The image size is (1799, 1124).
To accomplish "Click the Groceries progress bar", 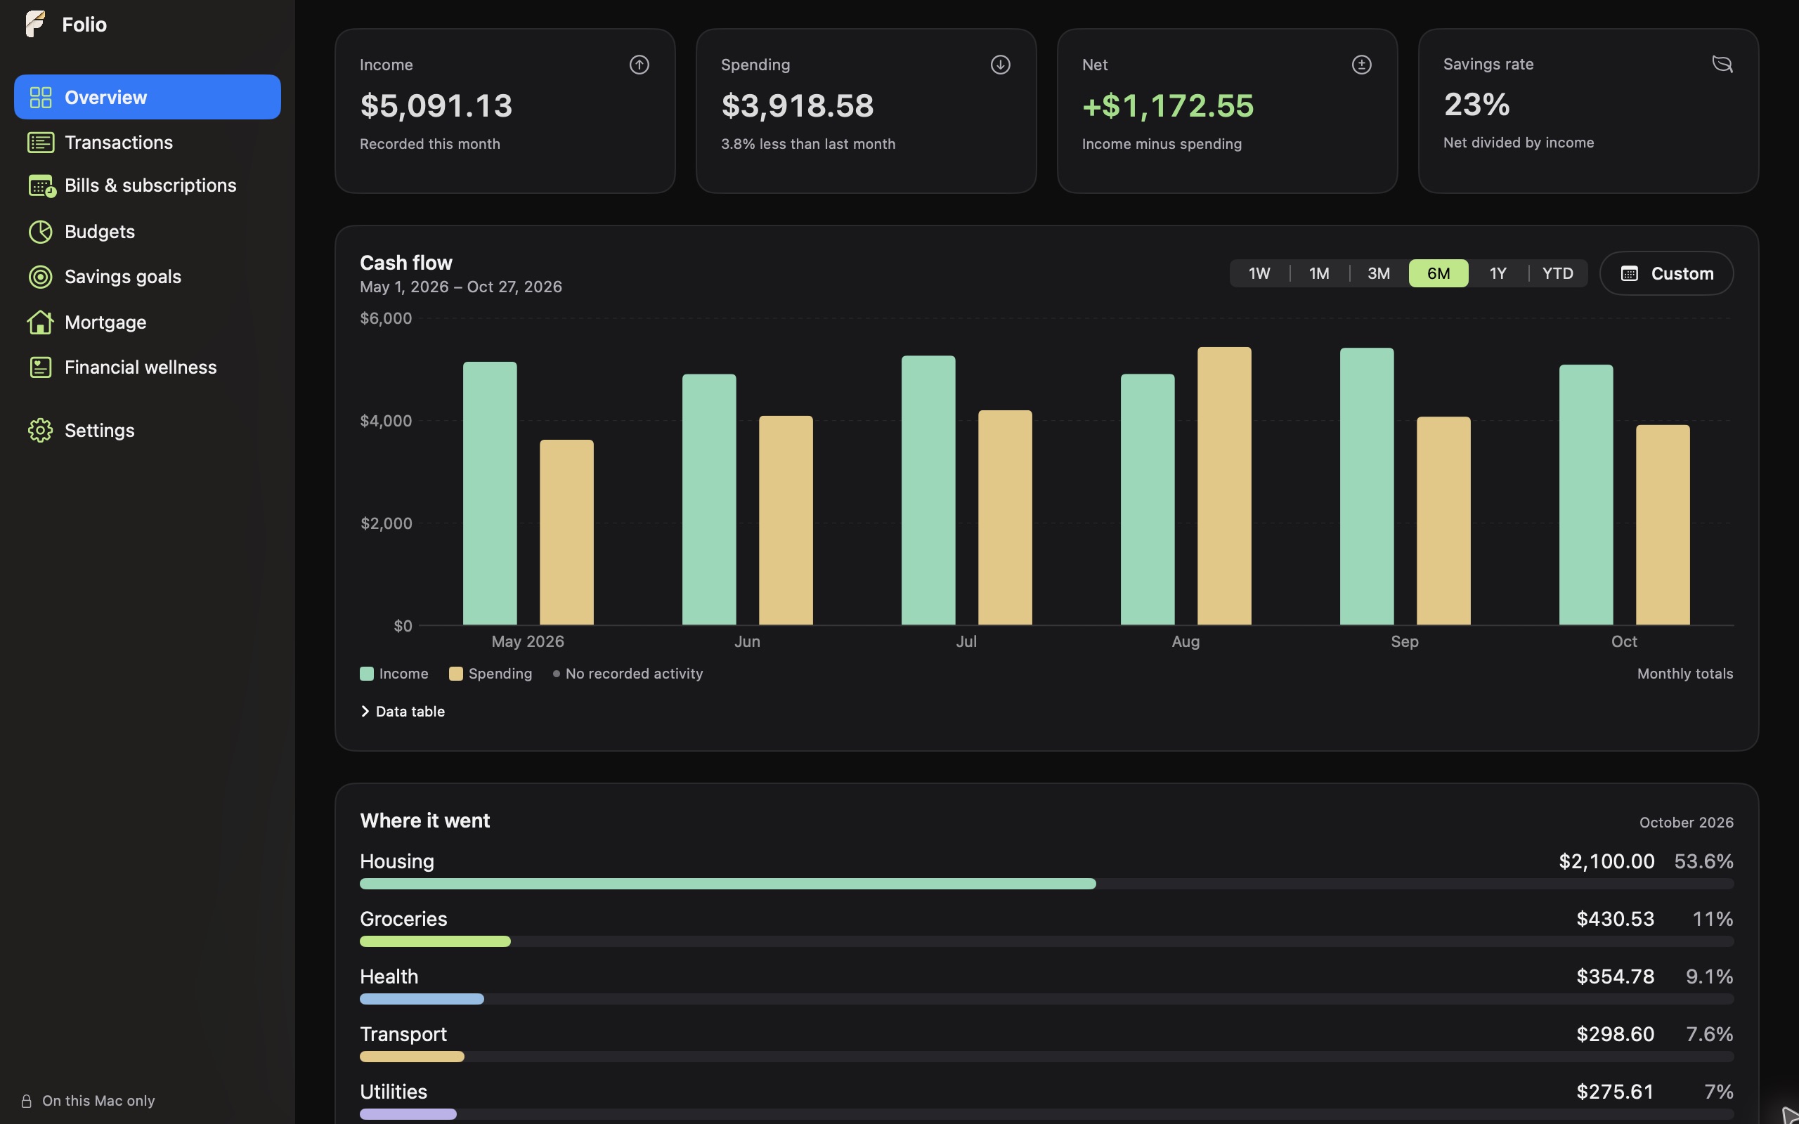I will pyautogui.click(x=1046, y=941).
